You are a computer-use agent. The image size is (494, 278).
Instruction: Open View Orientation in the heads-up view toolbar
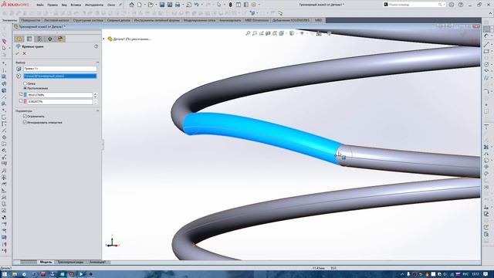pyautogui.click(x=281, y=33)
